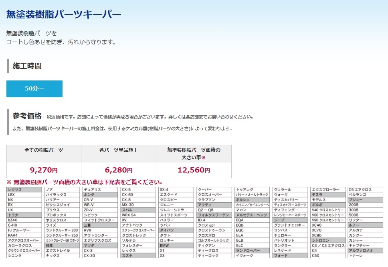388x267 pixels.
Task: Click the ジムニーシエラ model cell
Action: [176, 210]
